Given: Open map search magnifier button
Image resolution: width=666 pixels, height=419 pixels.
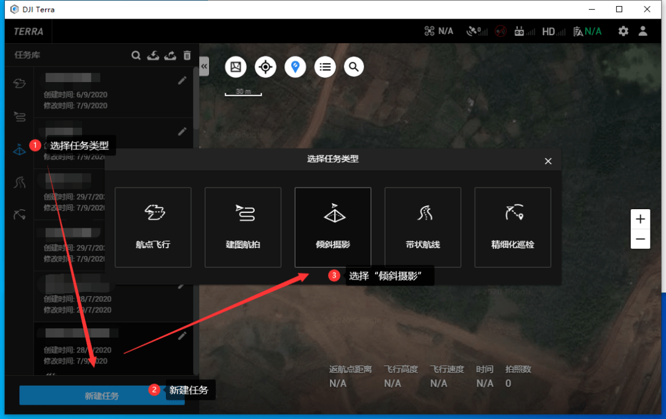Looking at the screenshot, I should [353, 67].
